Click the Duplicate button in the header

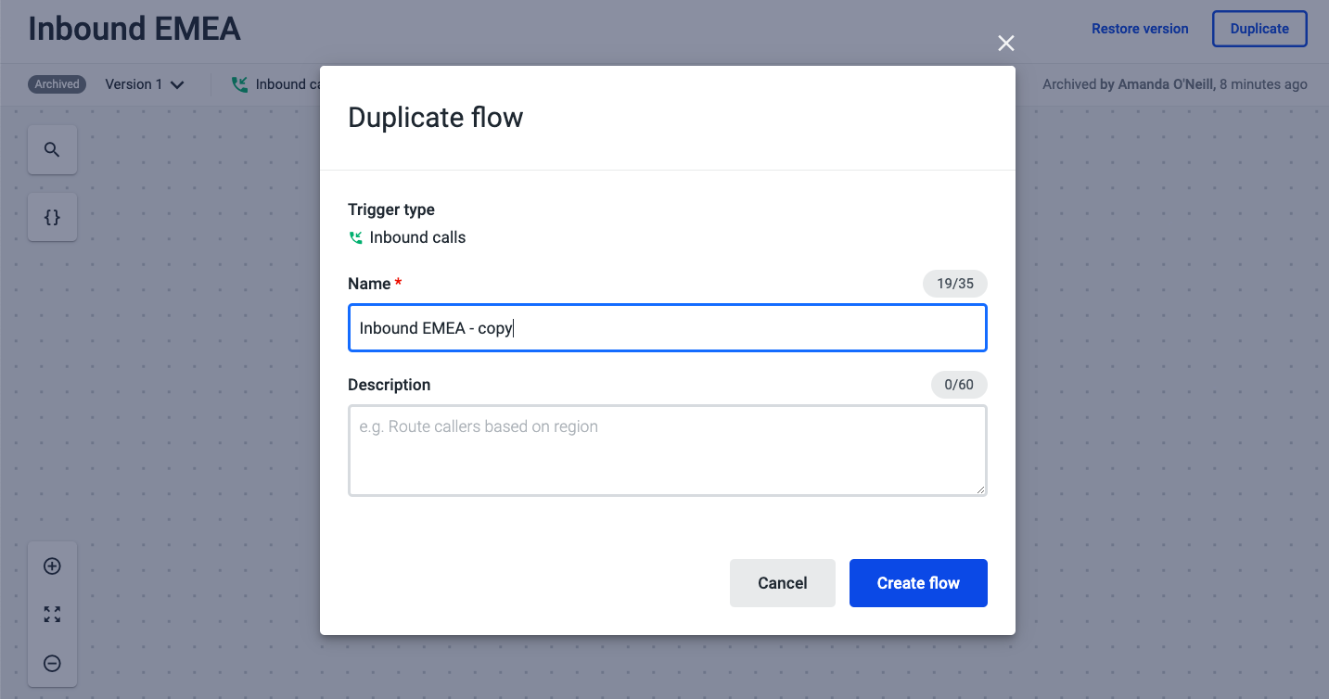click(1259, 29)
